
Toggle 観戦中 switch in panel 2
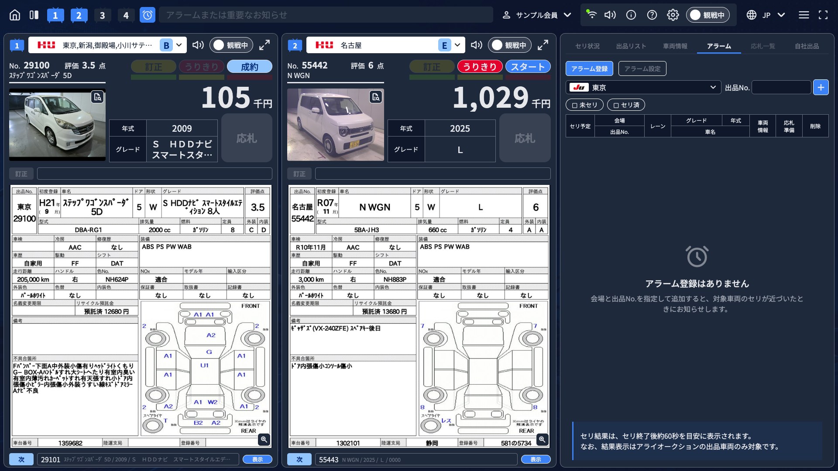pyautogui.click(x=510, y=45)
